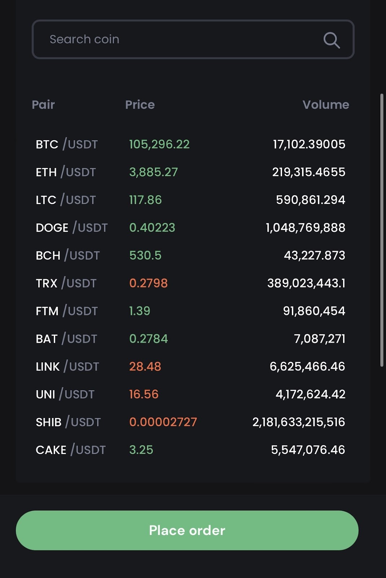Click the BTC price 105,296.22
The height and width of the screenshot is (578, 386).
click(159, 144)
